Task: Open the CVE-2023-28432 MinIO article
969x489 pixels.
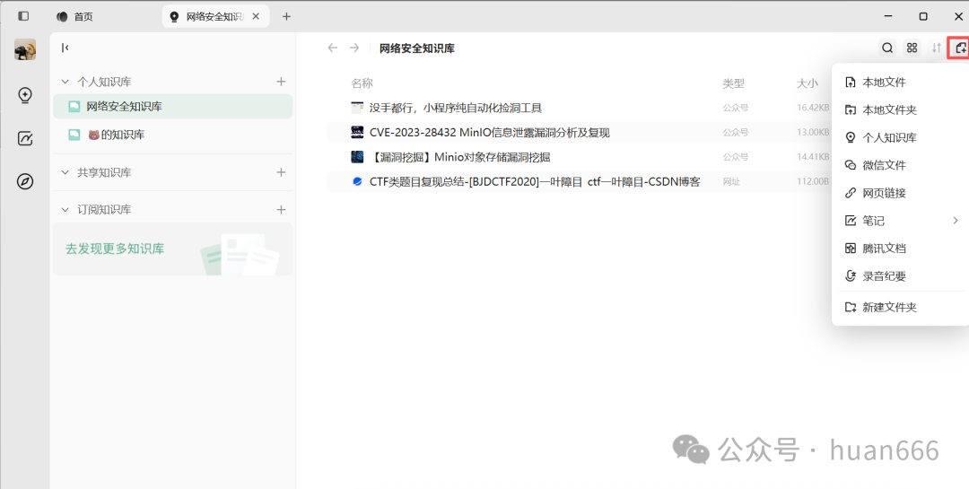Action: tap(489, 133)
